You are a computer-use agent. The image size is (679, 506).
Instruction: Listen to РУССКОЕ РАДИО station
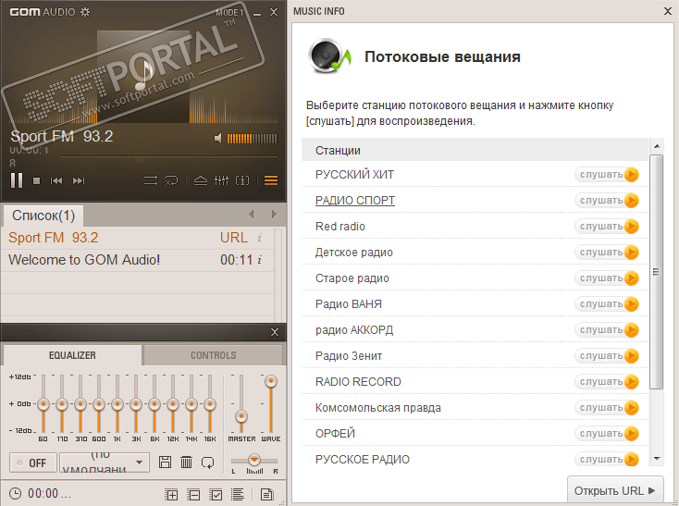pyautogui.click(x=607, y=459)
